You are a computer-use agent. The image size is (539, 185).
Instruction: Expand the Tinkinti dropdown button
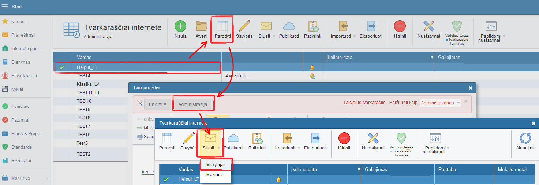click(x=157, y=104)
